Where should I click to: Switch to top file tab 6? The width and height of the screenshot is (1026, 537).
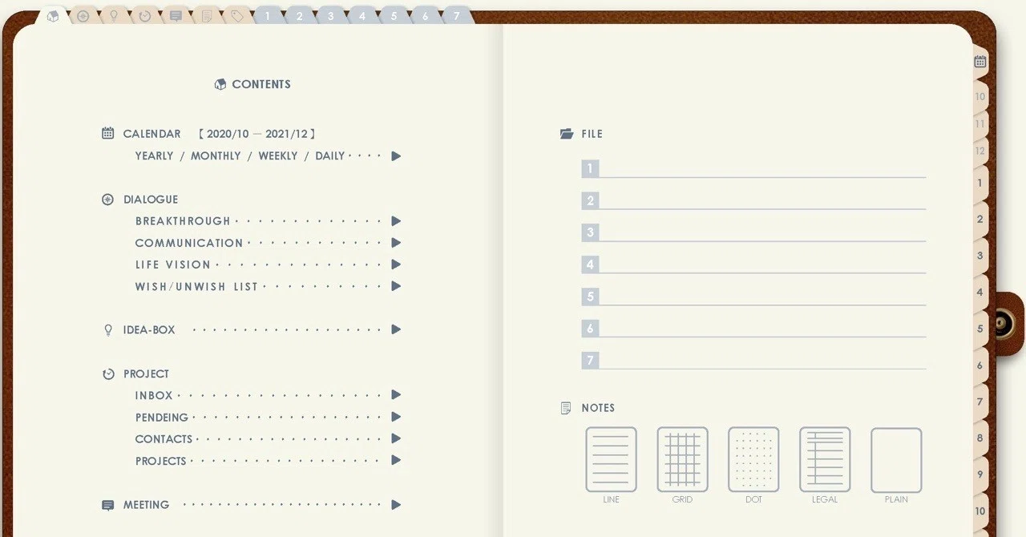(424, 16)
